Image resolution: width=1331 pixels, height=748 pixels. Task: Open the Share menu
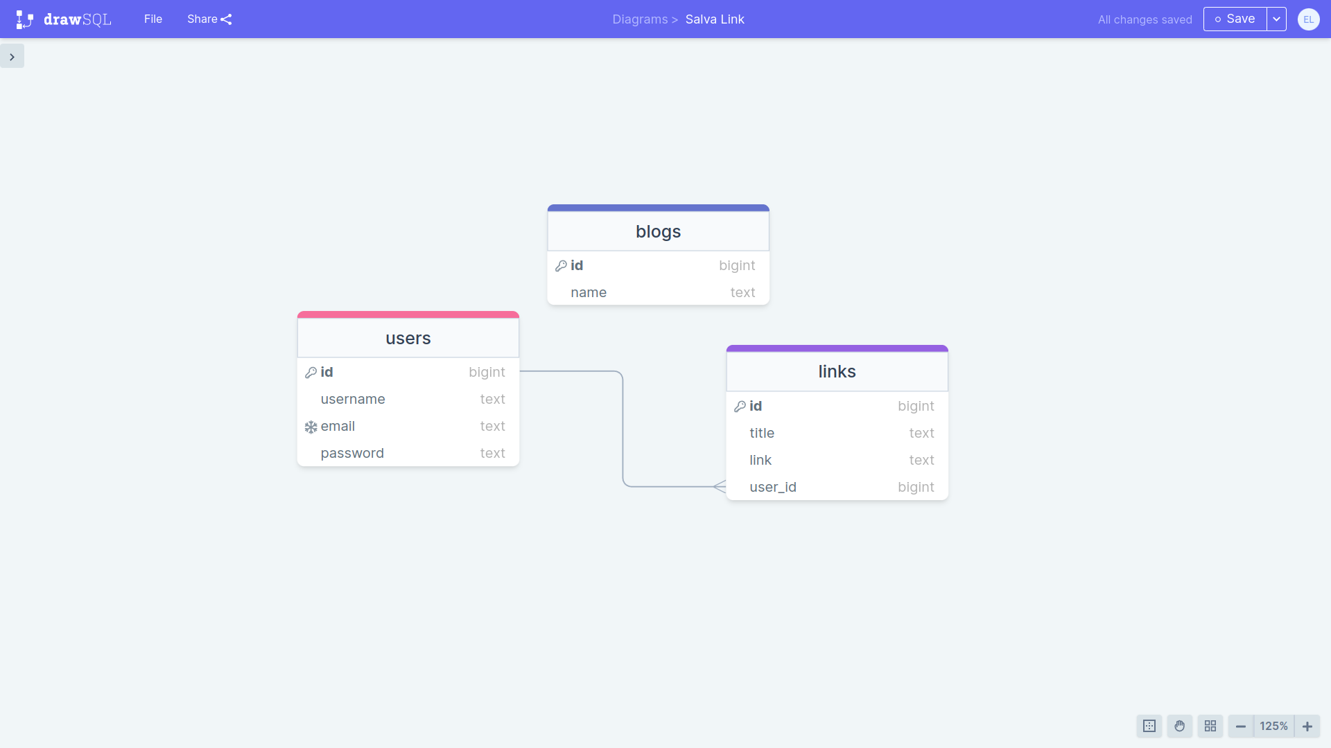pos(202,19)
